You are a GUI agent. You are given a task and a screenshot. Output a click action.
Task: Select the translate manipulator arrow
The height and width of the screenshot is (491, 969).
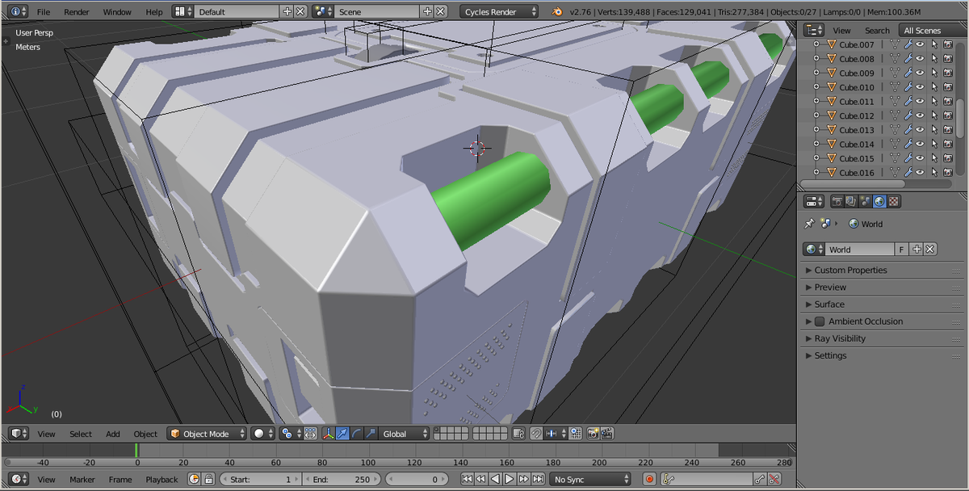pyautogui.click(x=342, y=434)
